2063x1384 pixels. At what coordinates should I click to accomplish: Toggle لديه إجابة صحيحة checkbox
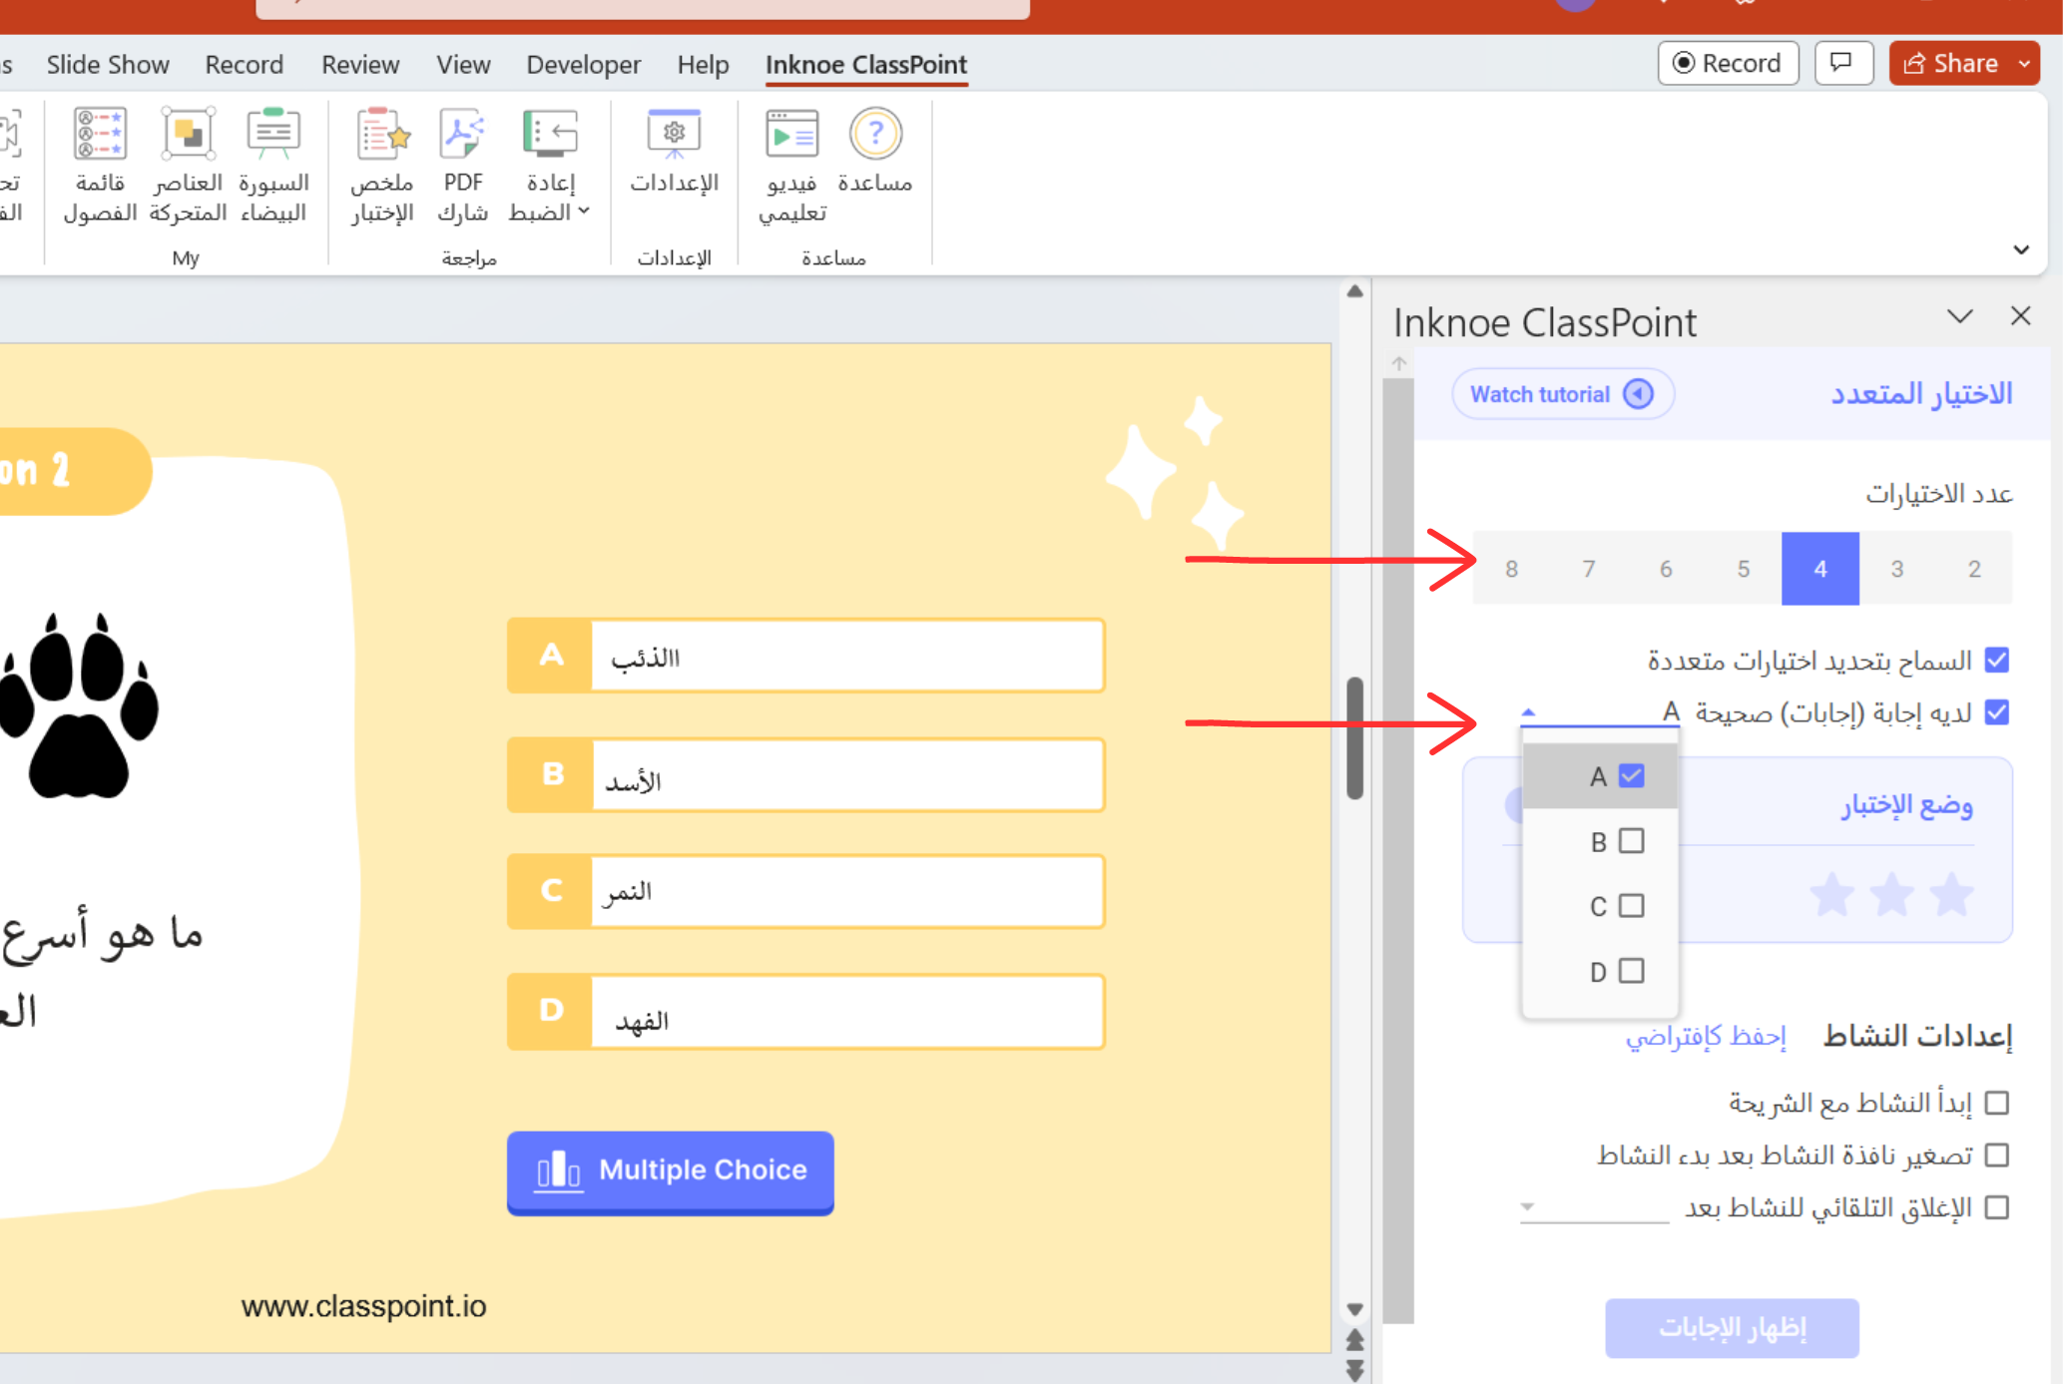1997,712
